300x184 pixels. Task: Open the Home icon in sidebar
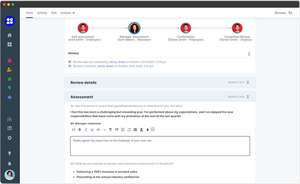point(9,35)
